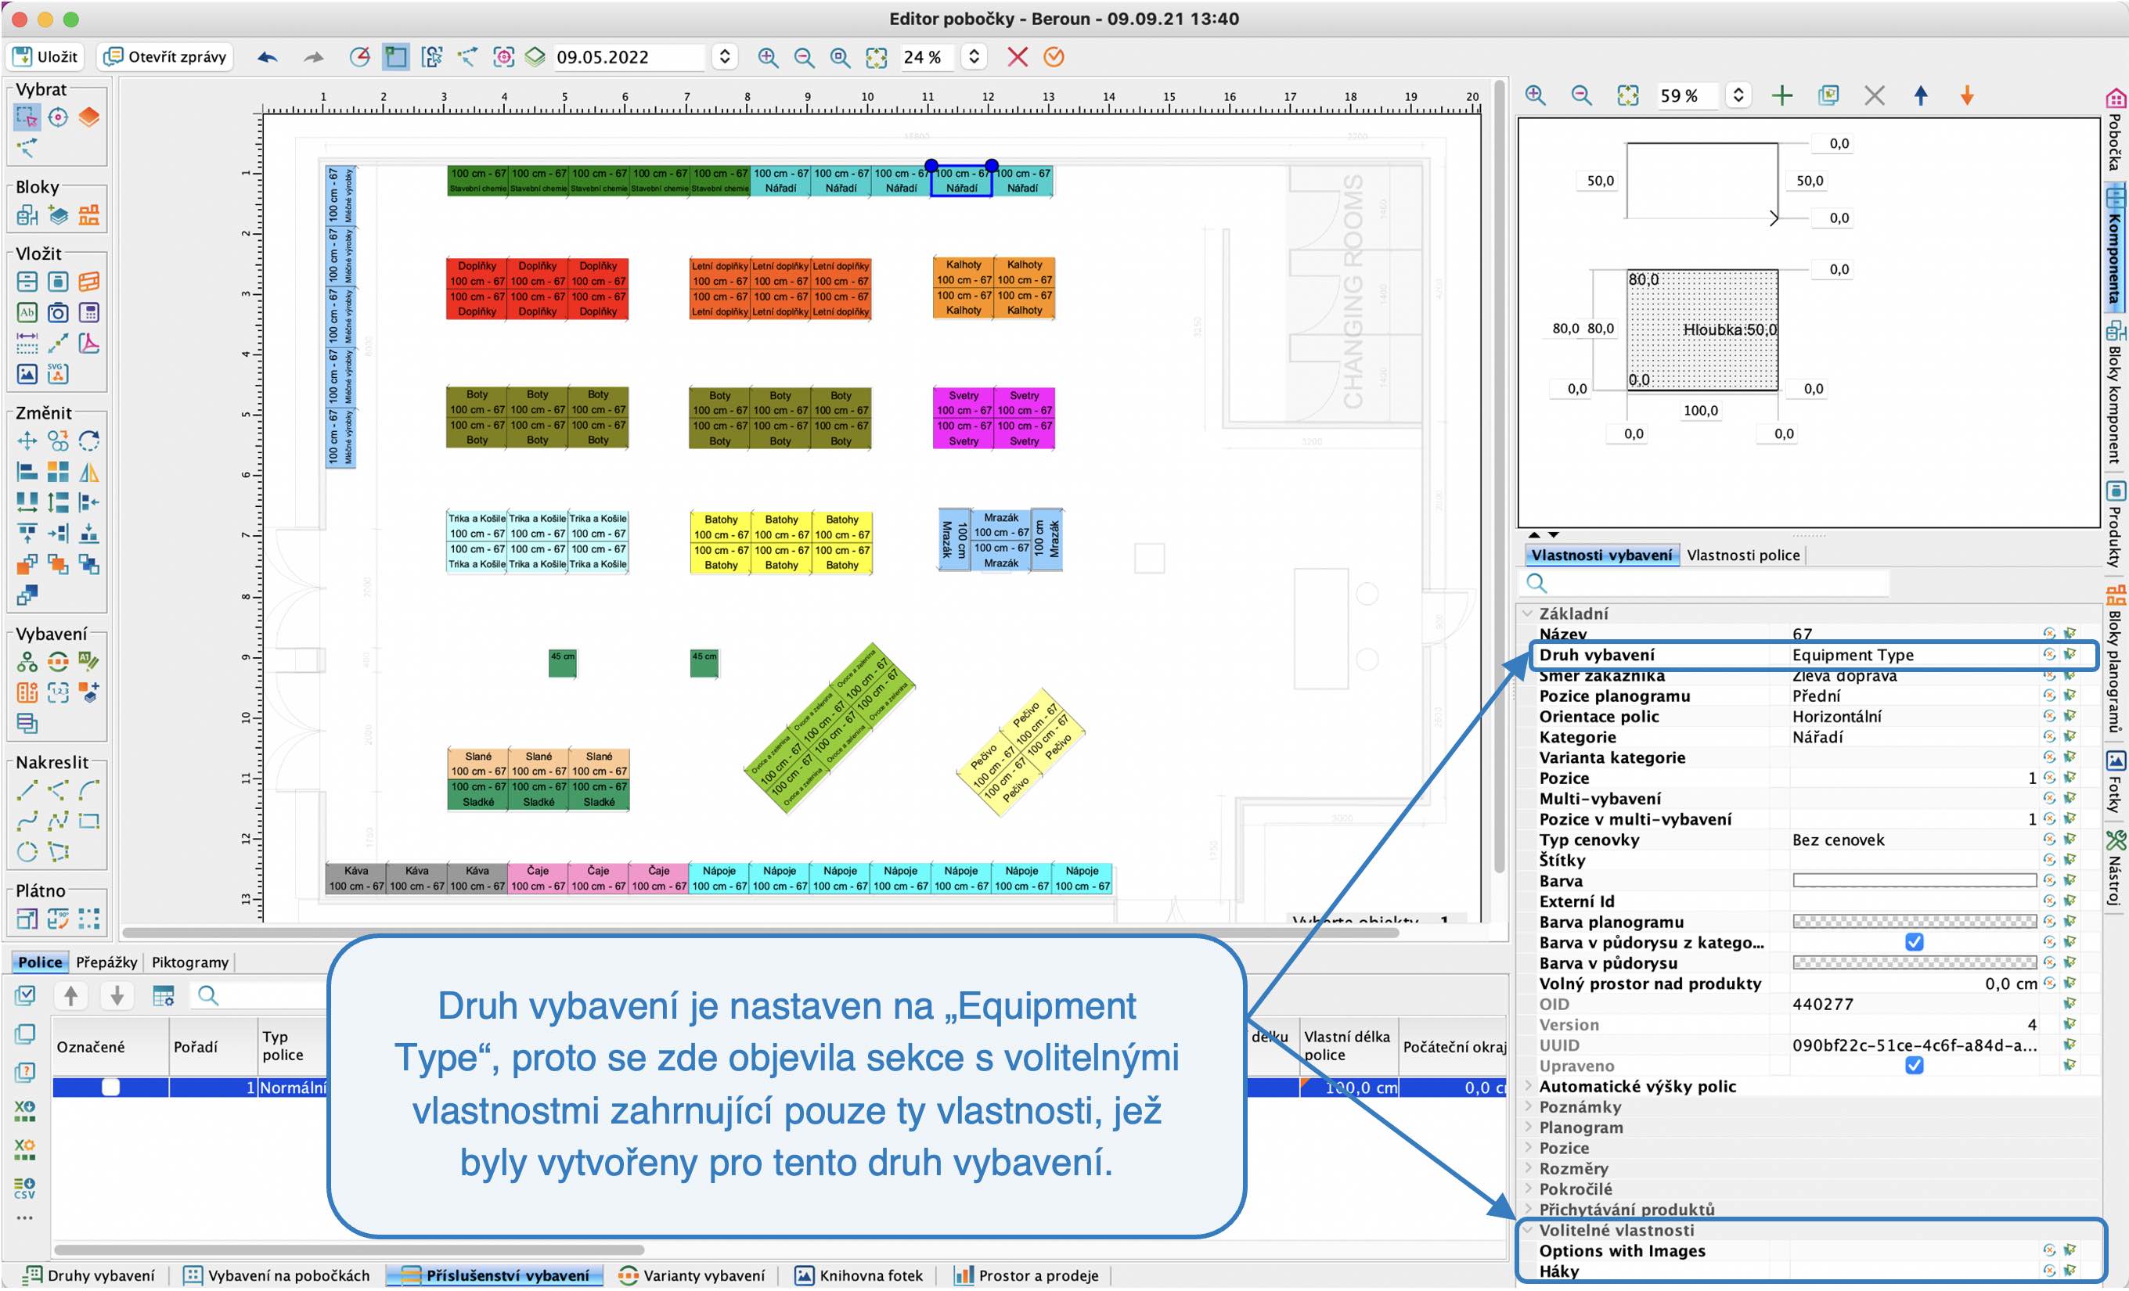
Task: Click the gray X icon in preview toolbar
Action: (x=1873, y=95)
